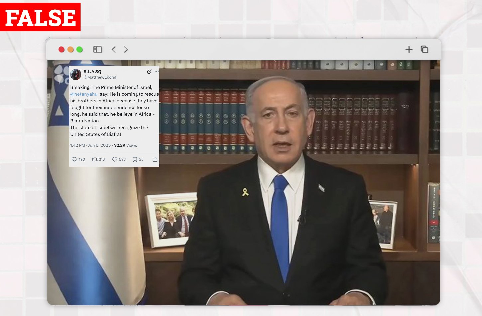Click the green fullscreen window button
The height and width of the screenshot is (316, 482).
(79, 50)
